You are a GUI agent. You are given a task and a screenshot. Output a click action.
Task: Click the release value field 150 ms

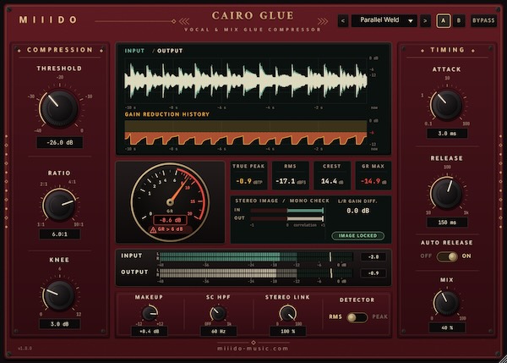tap(447, 223)
